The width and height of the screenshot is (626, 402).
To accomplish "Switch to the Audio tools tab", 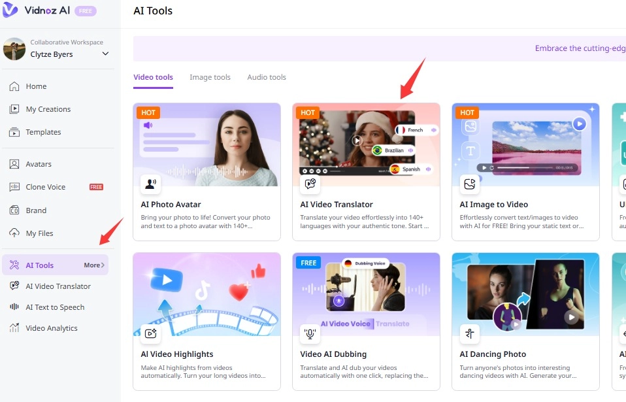I will 267,77.
